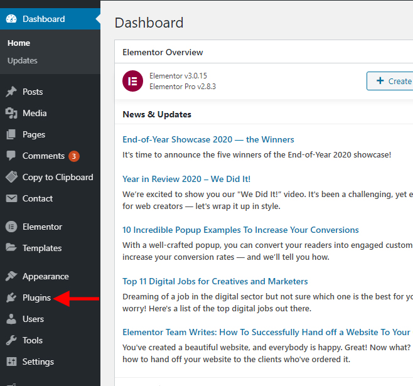413x386 pixels.
Task: Click the Plugins plug icon
Action: 11,298
